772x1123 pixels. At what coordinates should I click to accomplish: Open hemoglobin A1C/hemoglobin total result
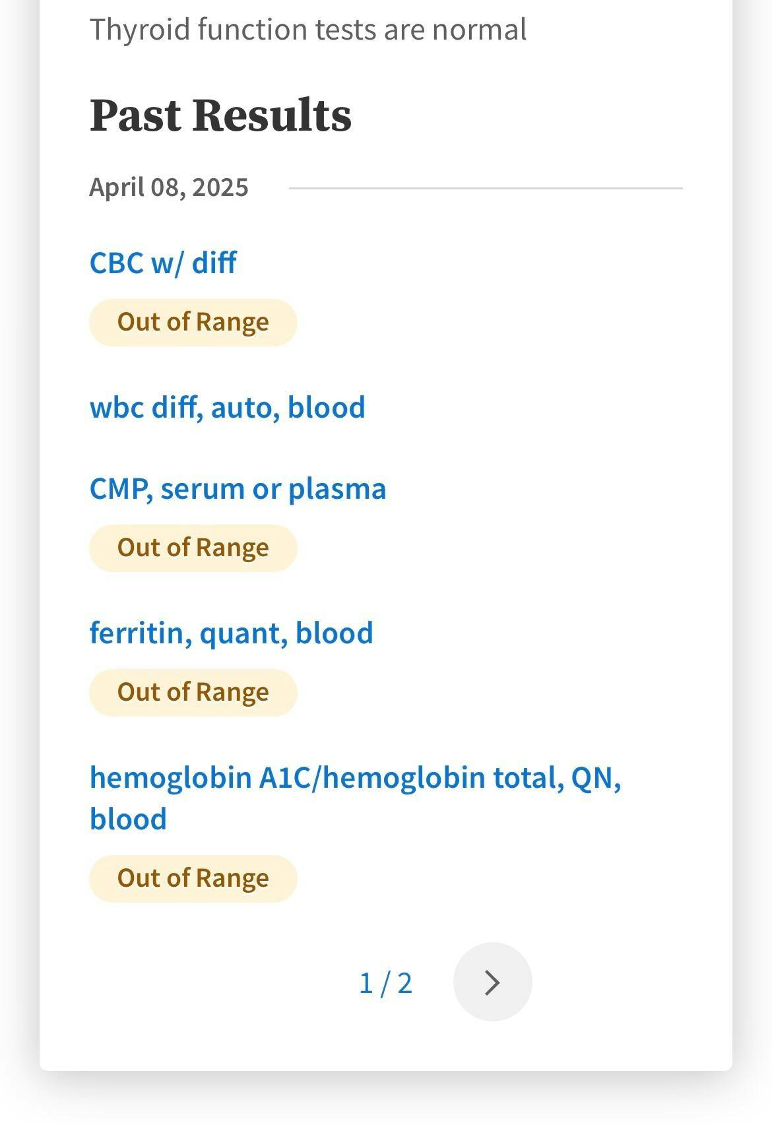coord(355,778)
